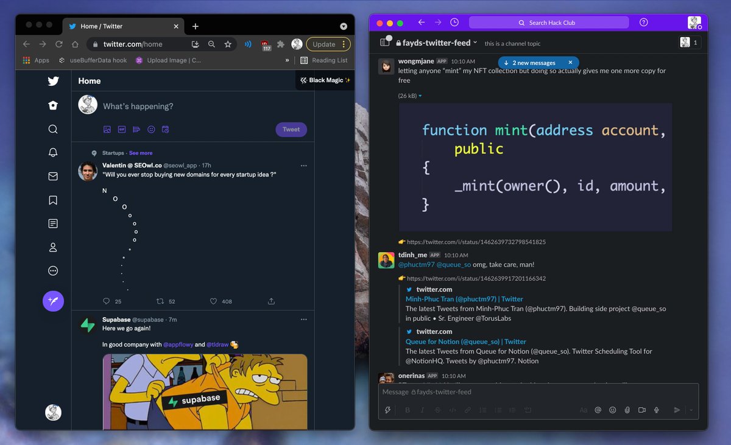Image resolution: width=731 pixels, height=445 pixels.
Task: Open Chrome three-dot menu beside Update
Action: tap(344, 44)
